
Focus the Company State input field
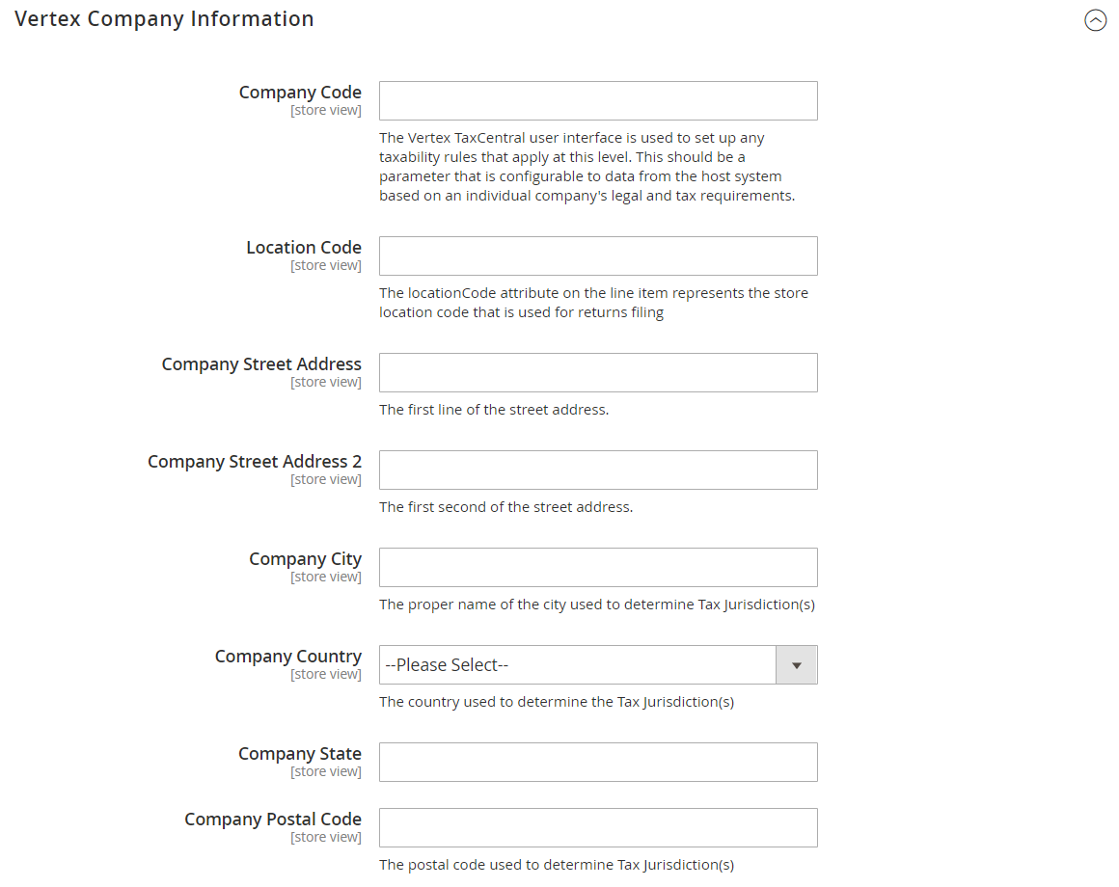click(598, 763)
